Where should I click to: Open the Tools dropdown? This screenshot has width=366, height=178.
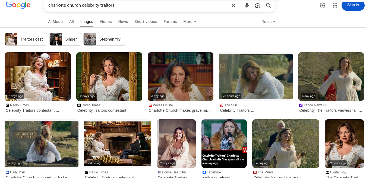(x=268, y=22)
